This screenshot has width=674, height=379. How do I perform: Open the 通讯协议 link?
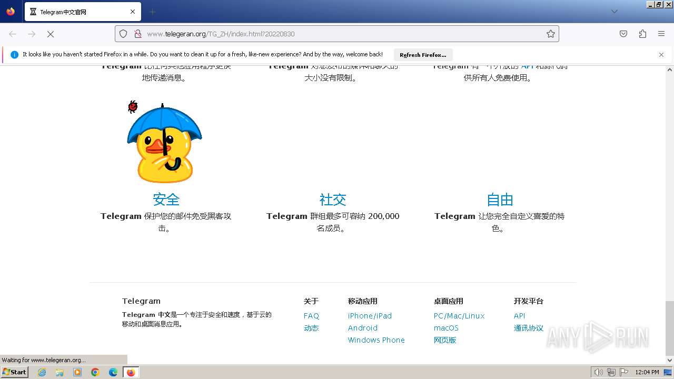click(529, 328)
